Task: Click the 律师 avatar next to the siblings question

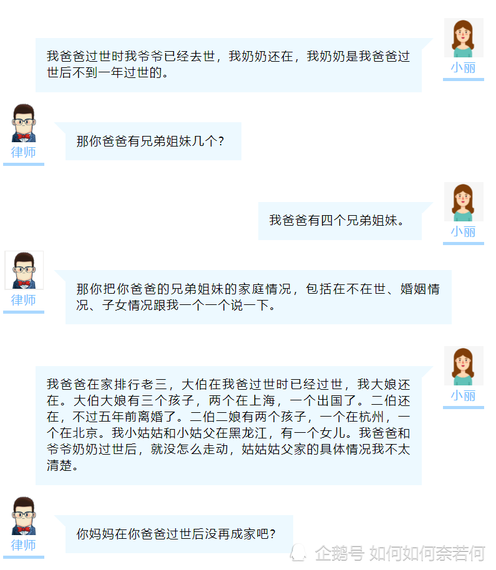Action: click(24, 123)
